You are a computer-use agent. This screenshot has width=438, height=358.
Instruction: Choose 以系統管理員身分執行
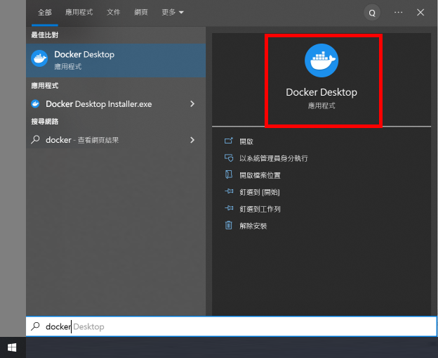[x=274, y=158]
